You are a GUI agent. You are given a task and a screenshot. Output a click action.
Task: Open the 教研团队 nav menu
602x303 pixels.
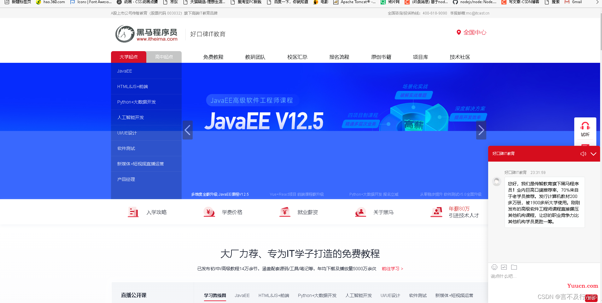pyautogui.click(x=255, y=57)
